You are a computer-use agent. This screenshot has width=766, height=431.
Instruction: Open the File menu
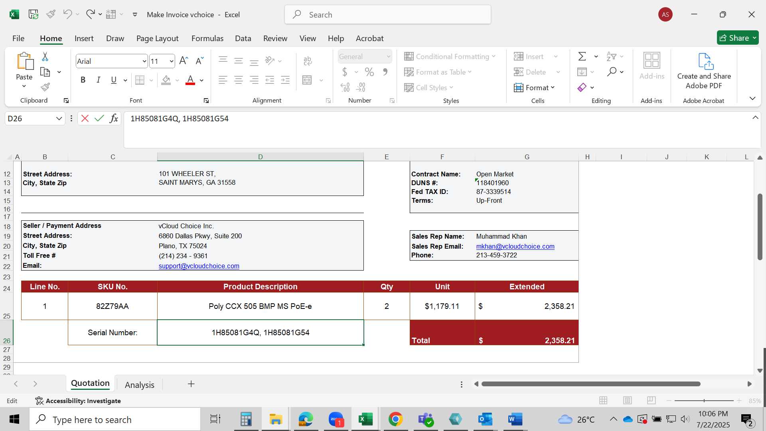pos(18,38)
